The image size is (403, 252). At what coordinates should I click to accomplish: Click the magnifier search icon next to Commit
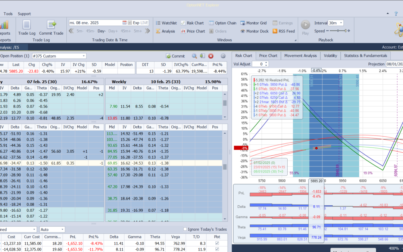[x=194, y=56]
